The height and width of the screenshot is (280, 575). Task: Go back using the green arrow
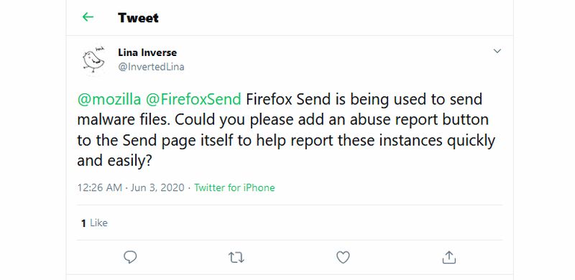[x=88, y=17]
